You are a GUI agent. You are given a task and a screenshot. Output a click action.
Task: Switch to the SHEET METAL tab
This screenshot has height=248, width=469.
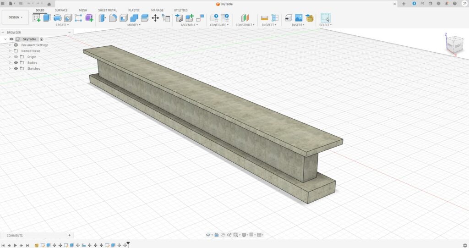(108, 10)
